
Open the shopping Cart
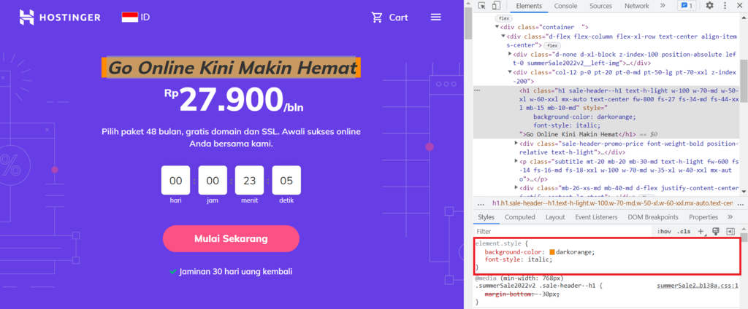point(390,17)
